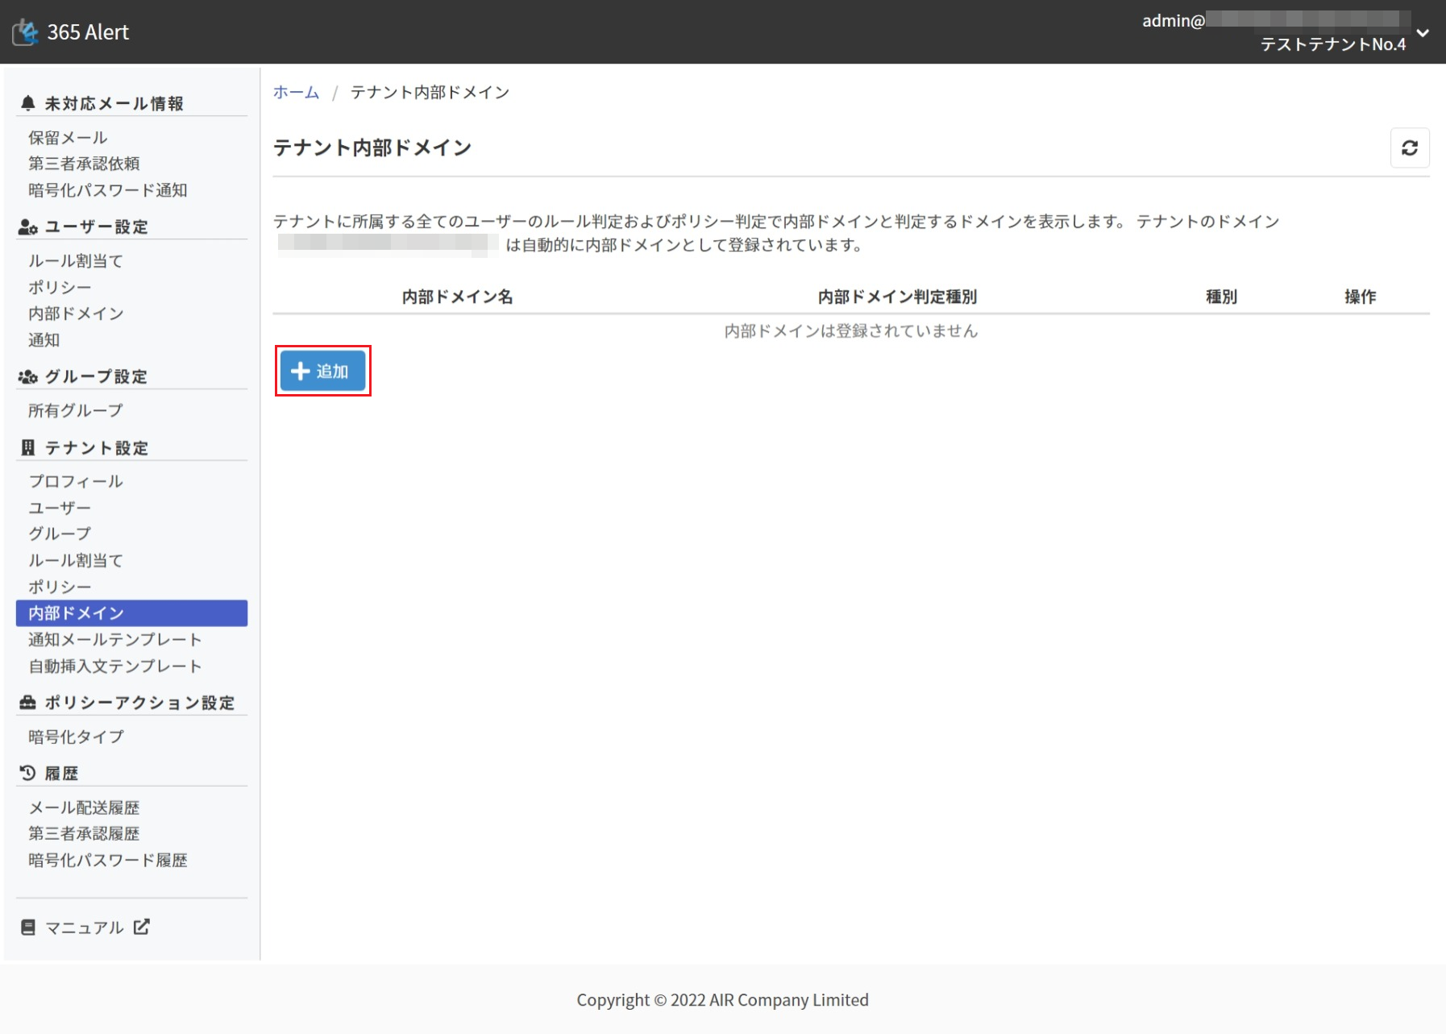Open 通知メールテンプレート menu item
Screen dimensions: 1446x1034
114,640
